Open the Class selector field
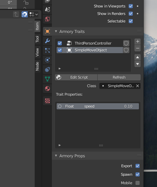 pyautogui.click(x=120, y=86)
